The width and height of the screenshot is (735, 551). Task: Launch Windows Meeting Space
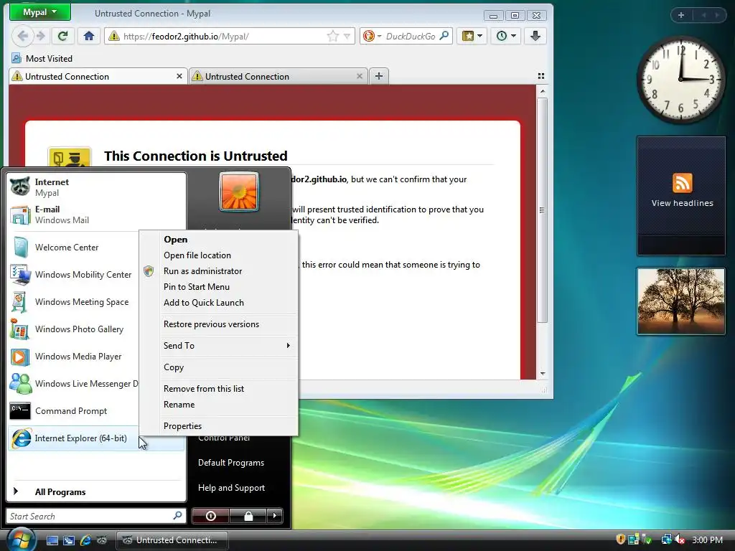tap(74, 302)
